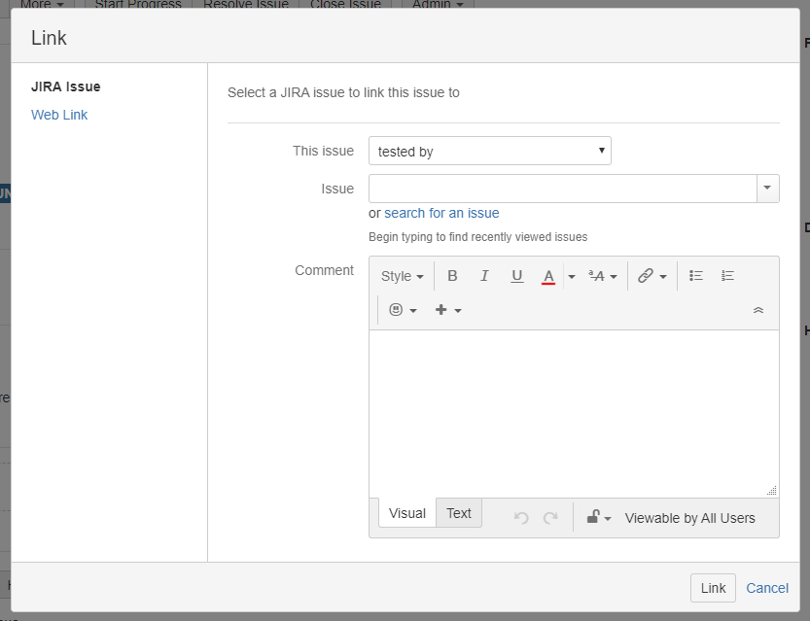Insert a numbered list
Screen dimensions: 810x621
coord(728,276)
